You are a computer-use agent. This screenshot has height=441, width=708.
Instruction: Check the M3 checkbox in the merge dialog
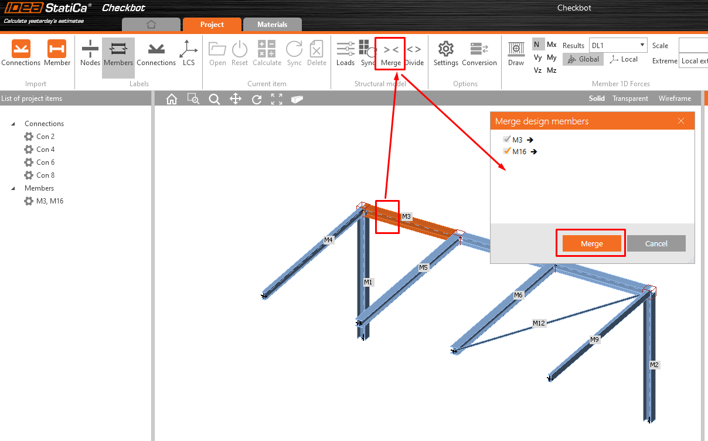[x=508, y=139]
